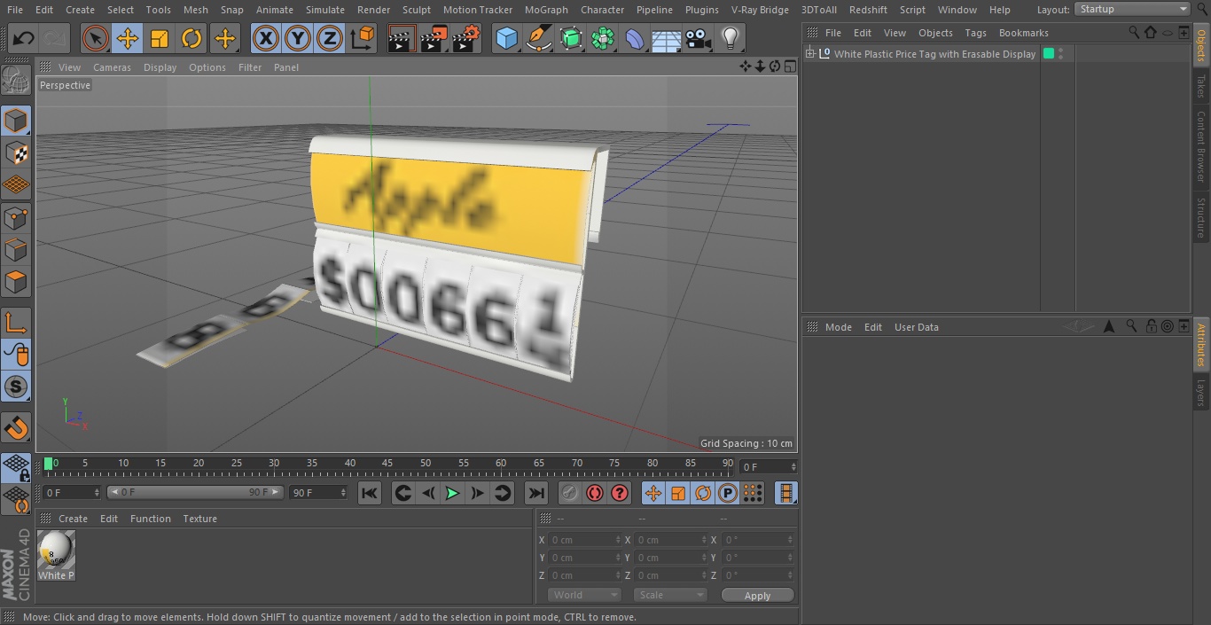Step the current frame 0 F field

pyautogui.click(x=72, y=492)
